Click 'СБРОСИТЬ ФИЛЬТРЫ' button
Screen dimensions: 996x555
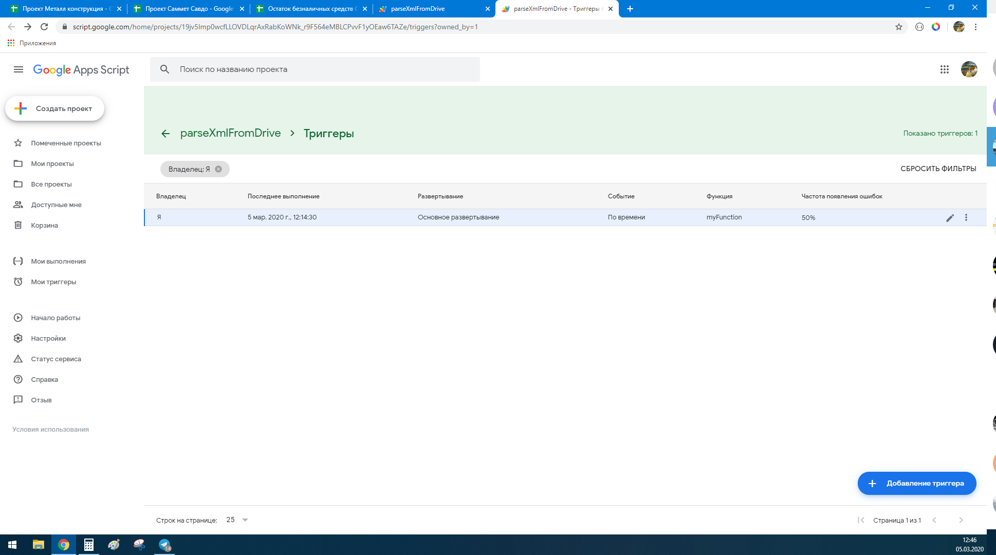[938, 169]
